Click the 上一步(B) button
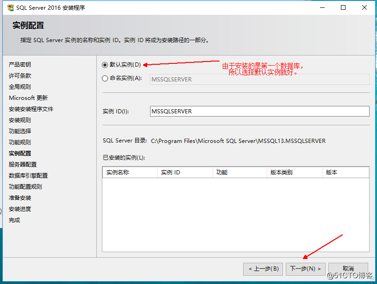Image resolution: width=377 pixels, height=284 pixels. pyautogui.click(x=263, y=269)
